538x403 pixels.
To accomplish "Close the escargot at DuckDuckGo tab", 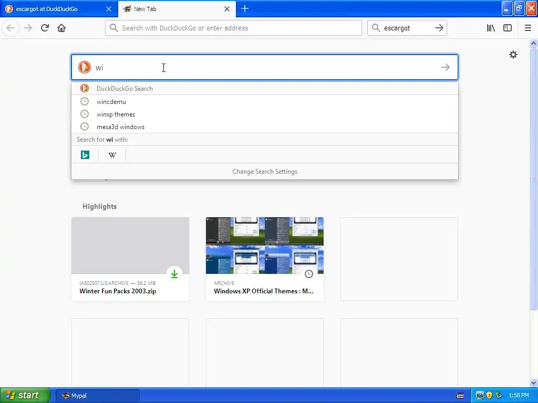I will point(108,9).
